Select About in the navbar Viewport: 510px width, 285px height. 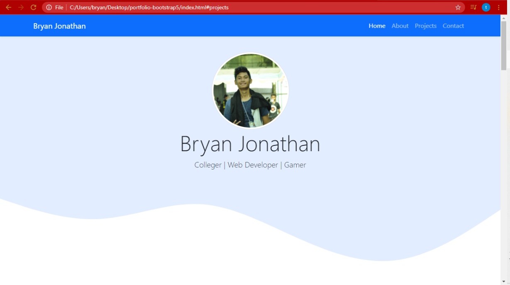(x=400, y=26)
